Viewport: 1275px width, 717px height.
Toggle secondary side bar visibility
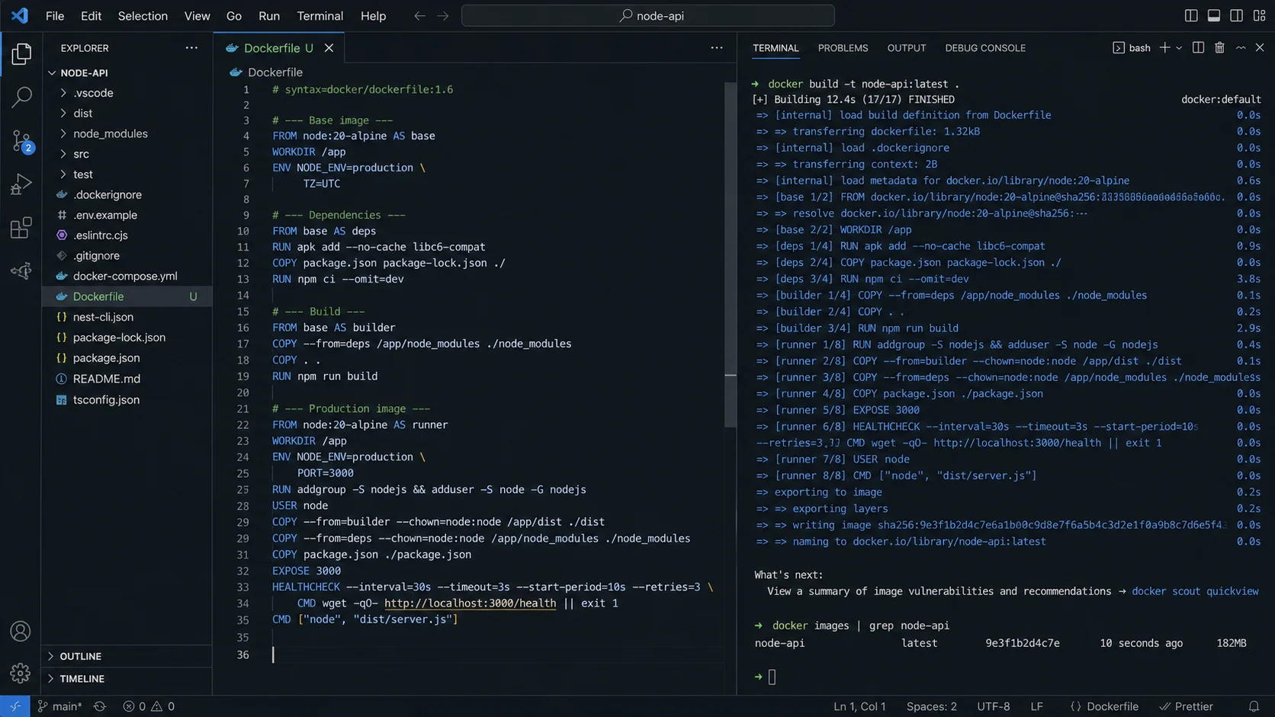pos(1236,15)
